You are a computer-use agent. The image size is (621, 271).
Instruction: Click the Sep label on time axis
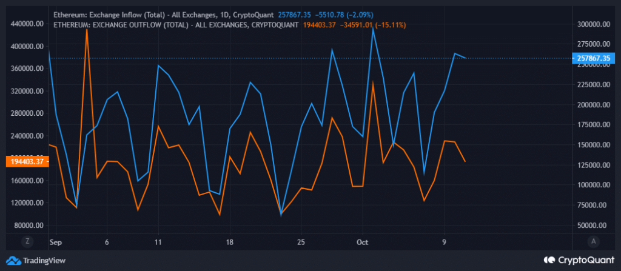click(x=56, y=241)
